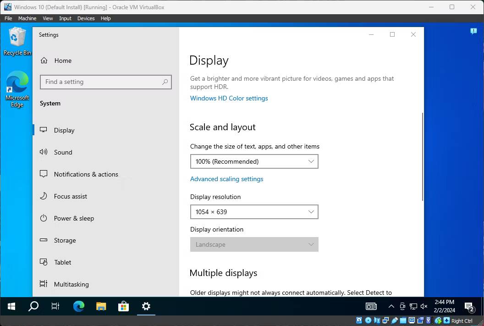Image resolution: width=484 pixels, height=326 pixels.
Task: Open the display resolution dropdown
Action: pyautogui.click(x=254, y=212)
